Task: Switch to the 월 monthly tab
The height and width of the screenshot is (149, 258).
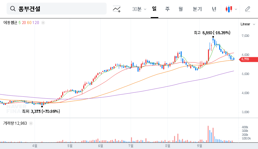Action: point(181,9)
